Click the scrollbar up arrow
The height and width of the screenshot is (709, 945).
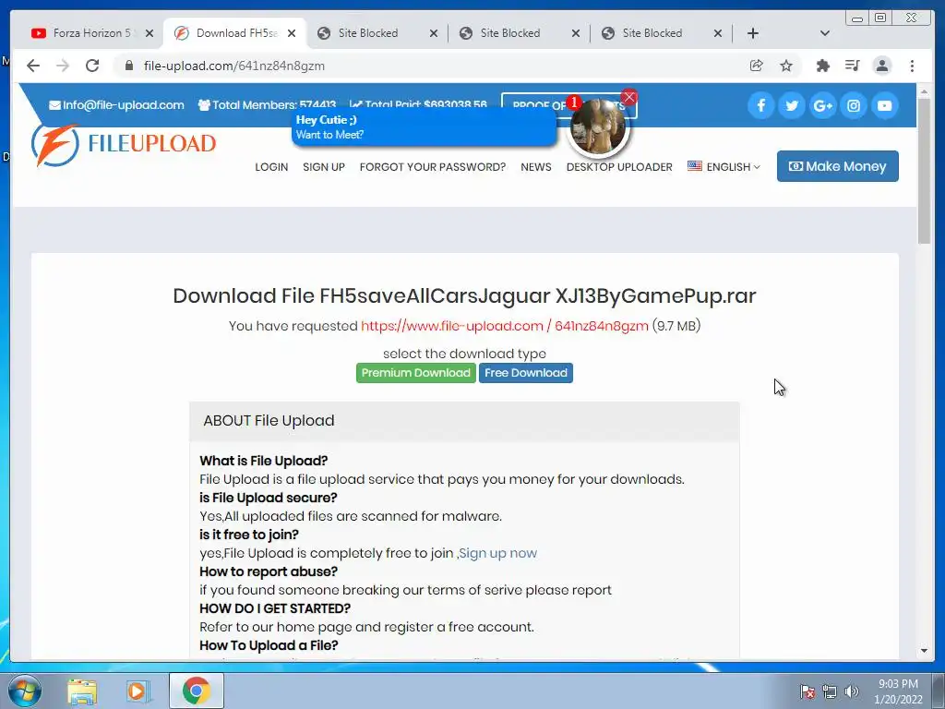(x=924, y=91)
